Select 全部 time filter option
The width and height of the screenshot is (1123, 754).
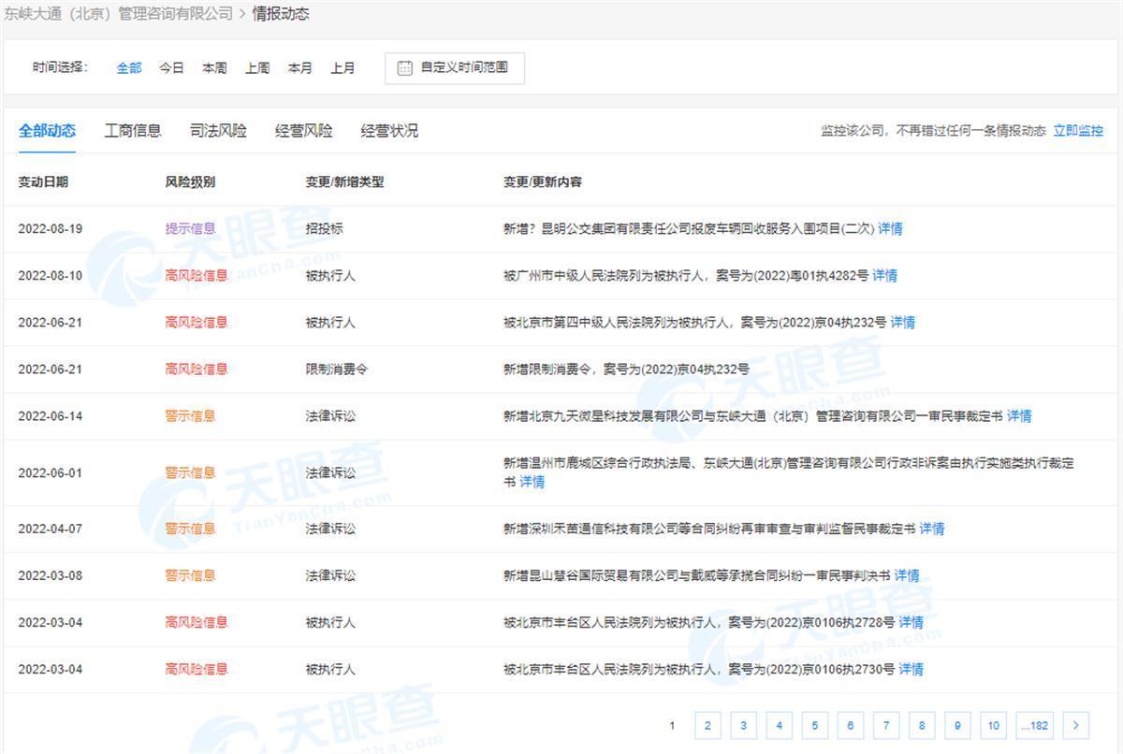tap(129, 68)
